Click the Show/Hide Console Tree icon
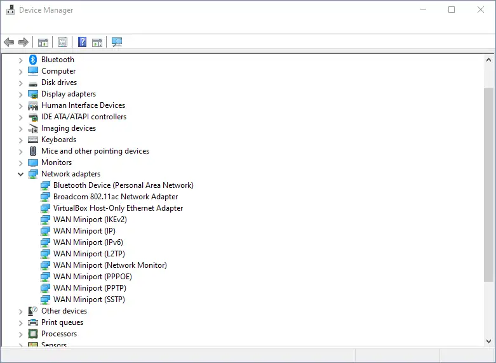The image size is (496, 363). tap(43, 43)
